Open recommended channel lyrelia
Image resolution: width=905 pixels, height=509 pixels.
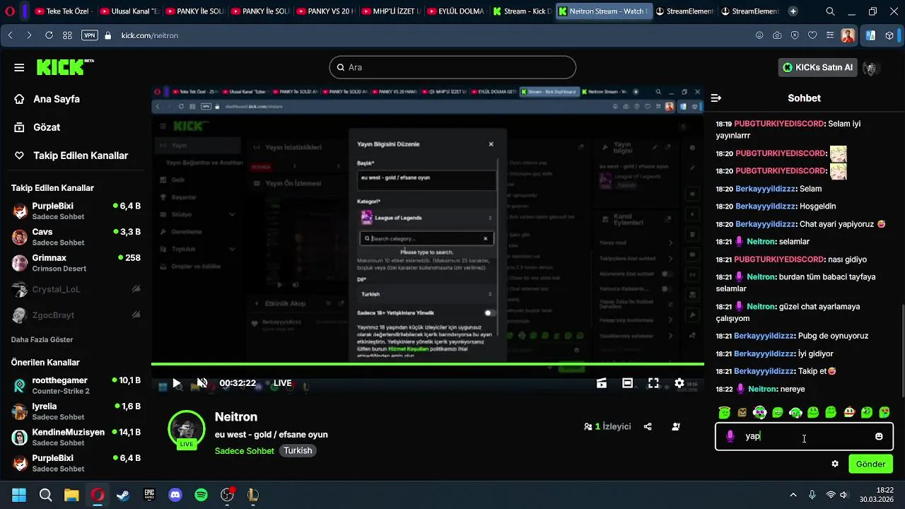tap(77, 411)
